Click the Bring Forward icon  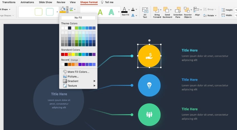point(156,10)
